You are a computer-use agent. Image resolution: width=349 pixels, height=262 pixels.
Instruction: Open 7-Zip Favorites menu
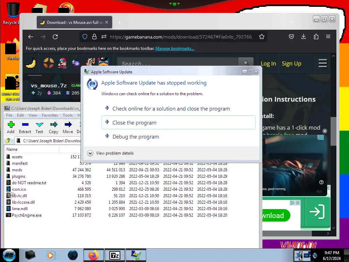point(50,115)
